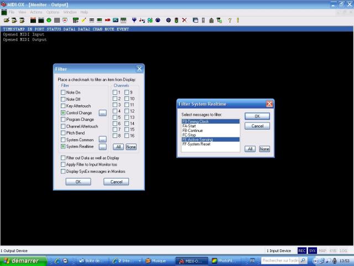Click the yellow stick toolbar icon
This screenshot has width=354, height=266.
pyautogui.click(x=84, y=21)
